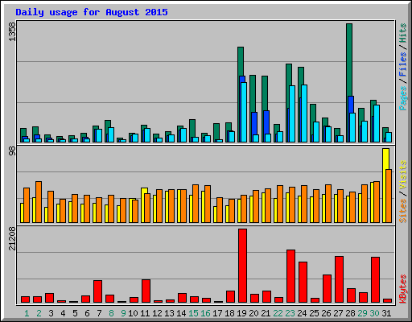Click the red KBytes bar for day 24
Screen dimensions: 412x322
[303, 283]
